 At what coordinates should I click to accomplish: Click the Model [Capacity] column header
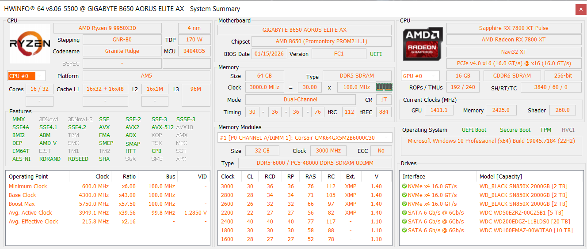tap(529, 177)
